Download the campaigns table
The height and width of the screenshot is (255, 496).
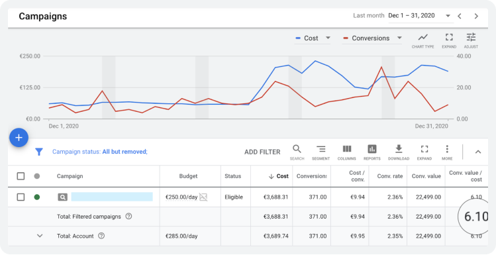point(399,152)
